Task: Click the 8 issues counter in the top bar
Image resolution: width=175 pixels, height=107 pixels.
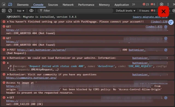Action: (x=153, y=4)
